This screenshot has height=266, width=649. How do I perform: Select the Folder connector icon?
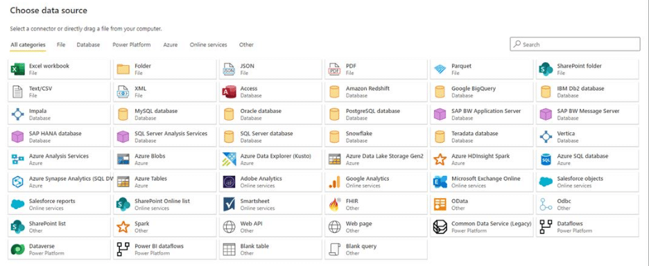click(x=123, y=69)
